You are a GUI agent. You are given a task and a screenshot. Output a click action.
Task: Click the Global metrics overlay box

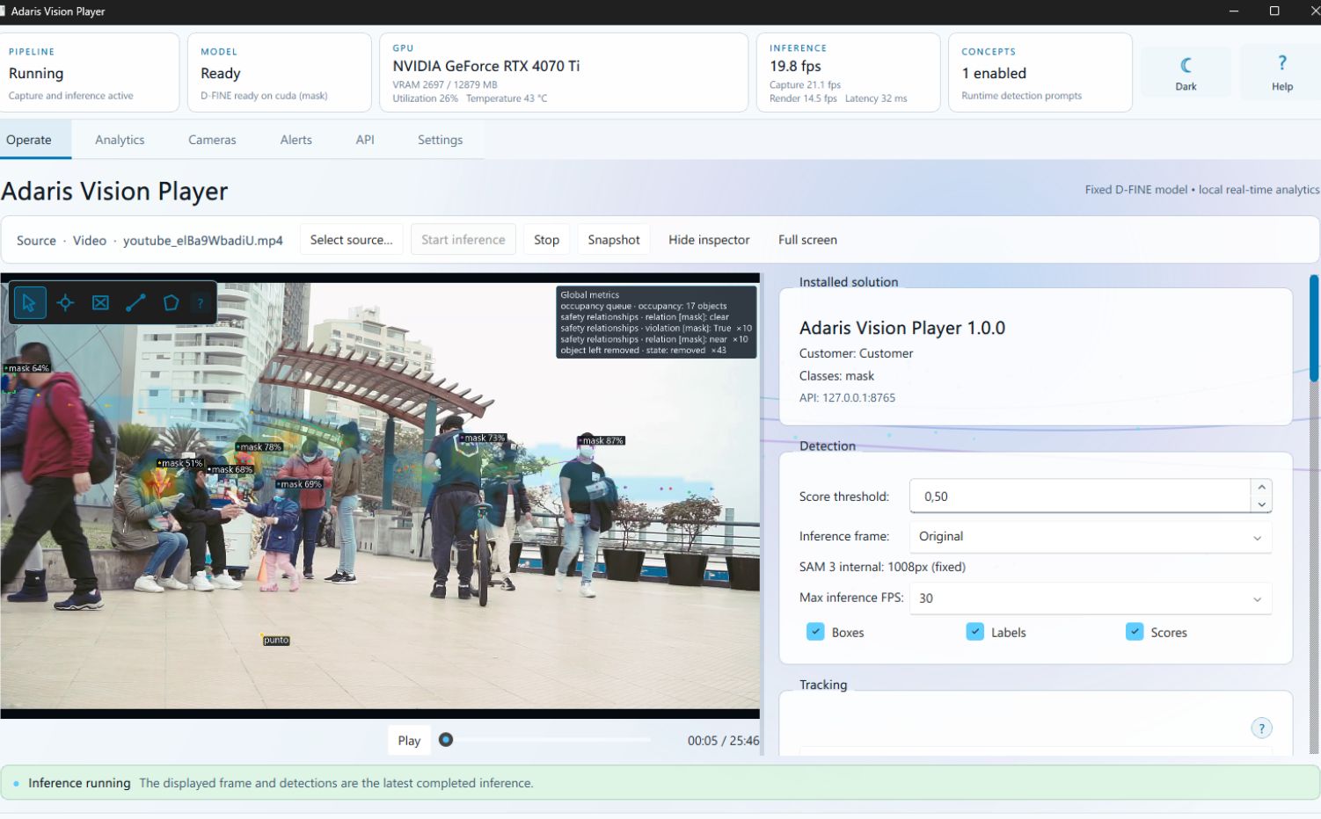(656, 323)
